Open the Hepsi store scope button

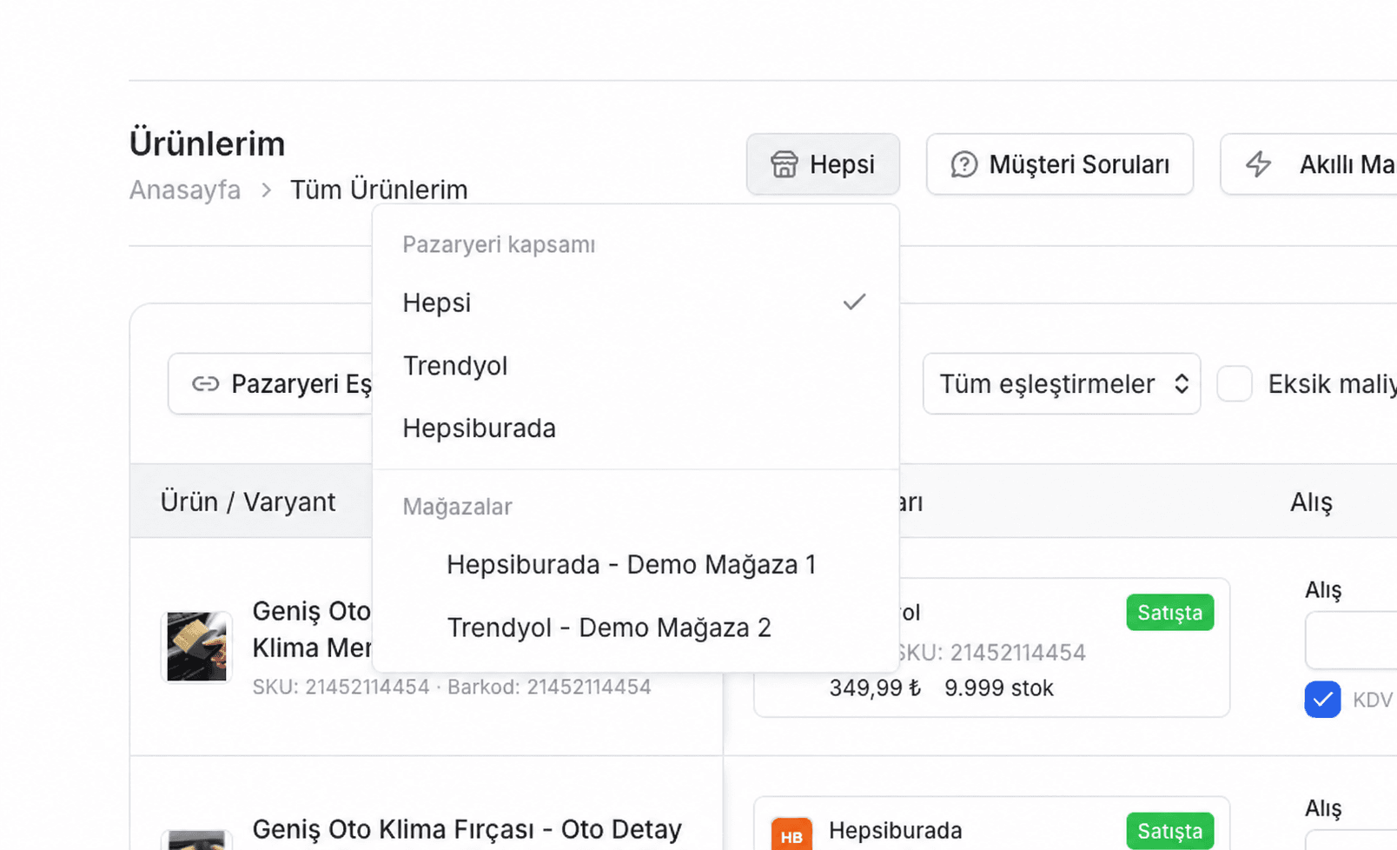point(823,164)
